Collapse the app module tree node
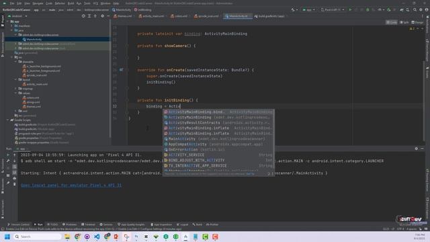This screenshot has height=242, width=430. [7, 22]
